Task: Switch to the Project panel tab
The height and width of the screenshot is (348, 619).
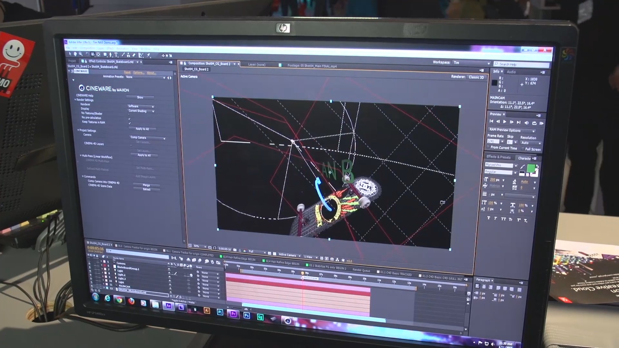Action: pyautogui.click(x=72, y=61)
